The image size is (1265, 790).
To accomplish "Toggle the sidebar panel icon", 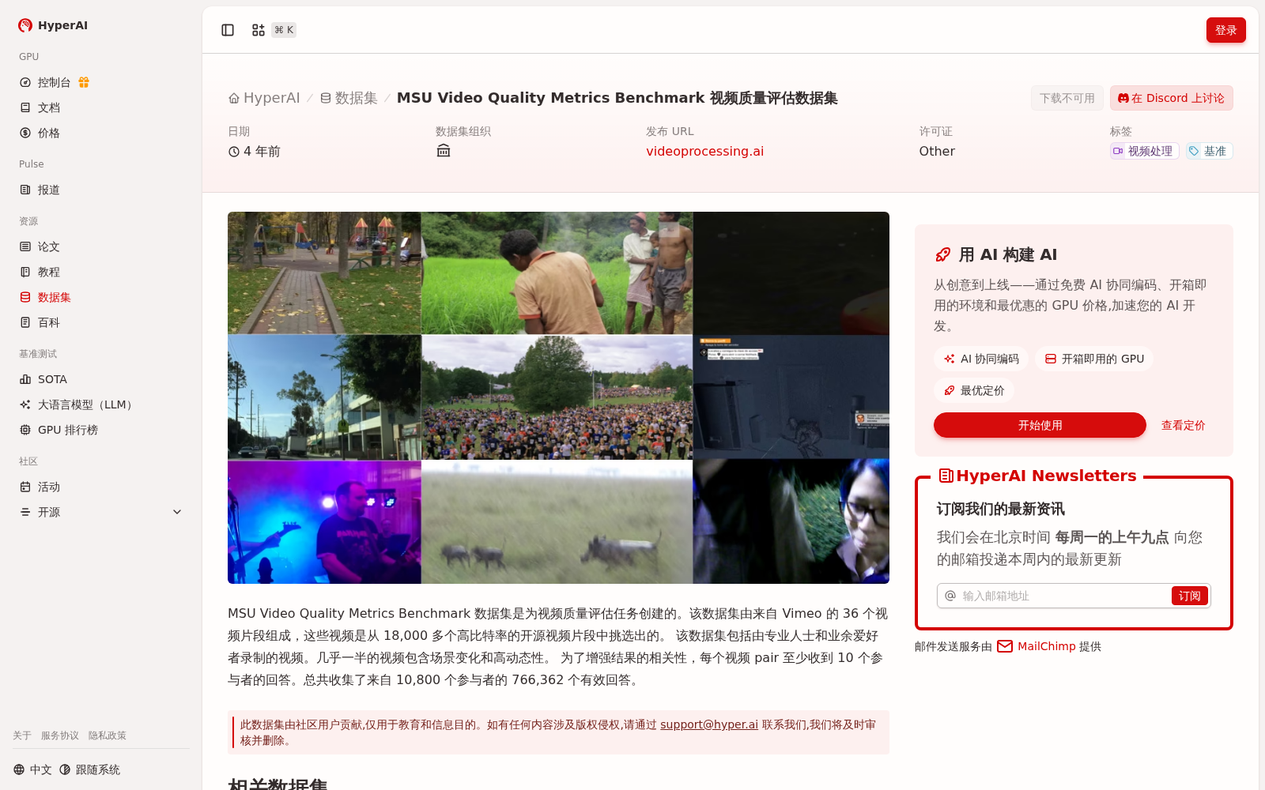I will coord(228,30).
